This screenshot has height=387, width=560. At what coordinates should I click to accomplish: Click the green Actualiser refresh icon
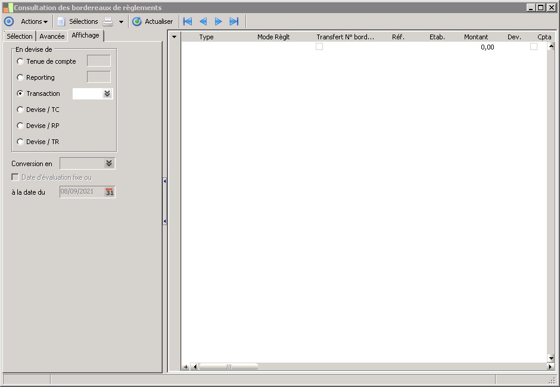pos(137,21)
